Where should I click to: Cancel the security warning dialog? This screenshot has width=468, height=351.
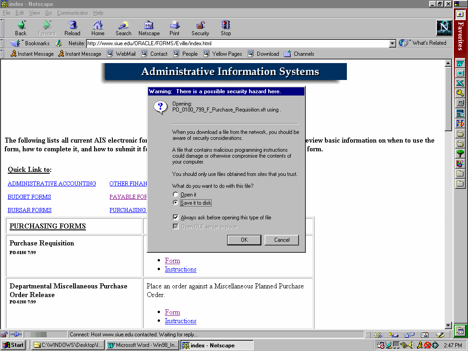[x=282, y=240]
